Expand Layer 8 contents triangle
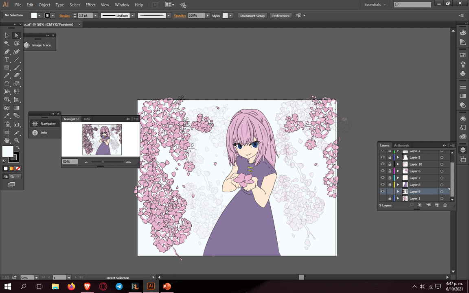This screenshot has width=469, height=293. click(398, 185)
